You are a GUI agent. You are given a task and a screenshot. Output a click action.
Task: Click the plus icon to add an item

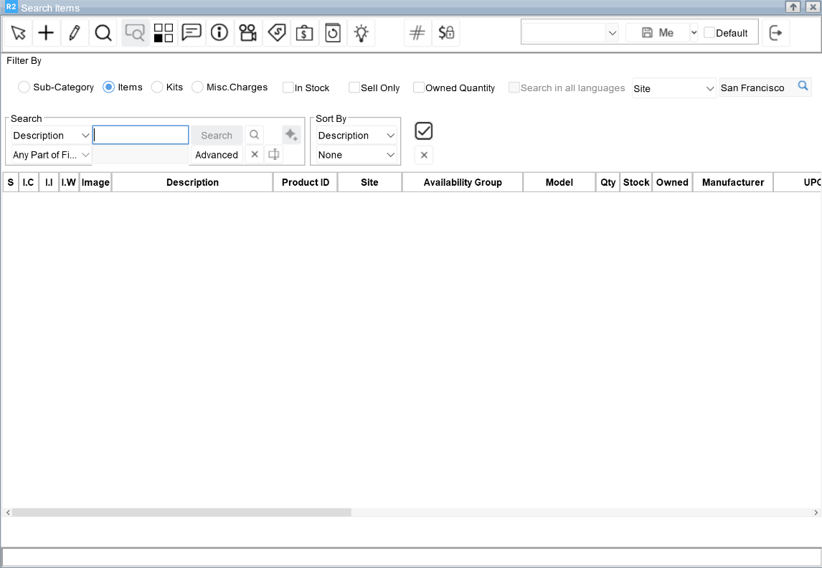46,33
